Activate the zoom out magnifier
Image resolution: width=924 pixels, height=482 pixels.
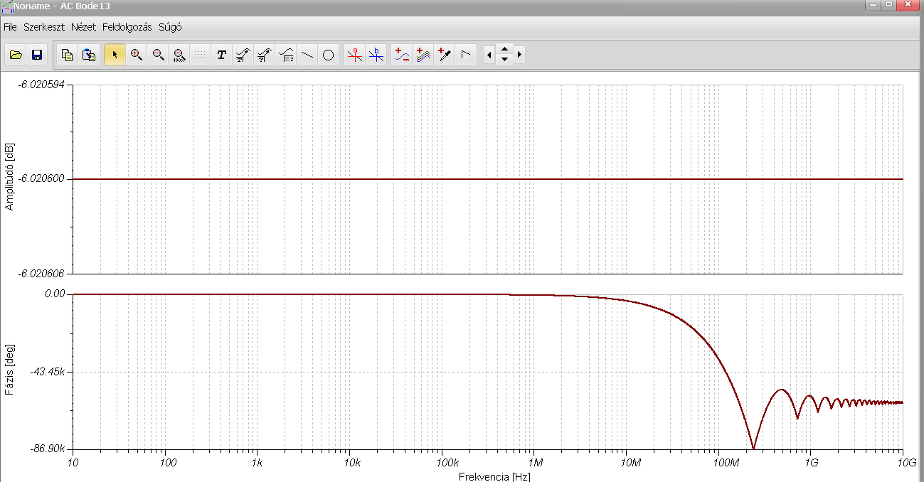click(x=158, y=55)
